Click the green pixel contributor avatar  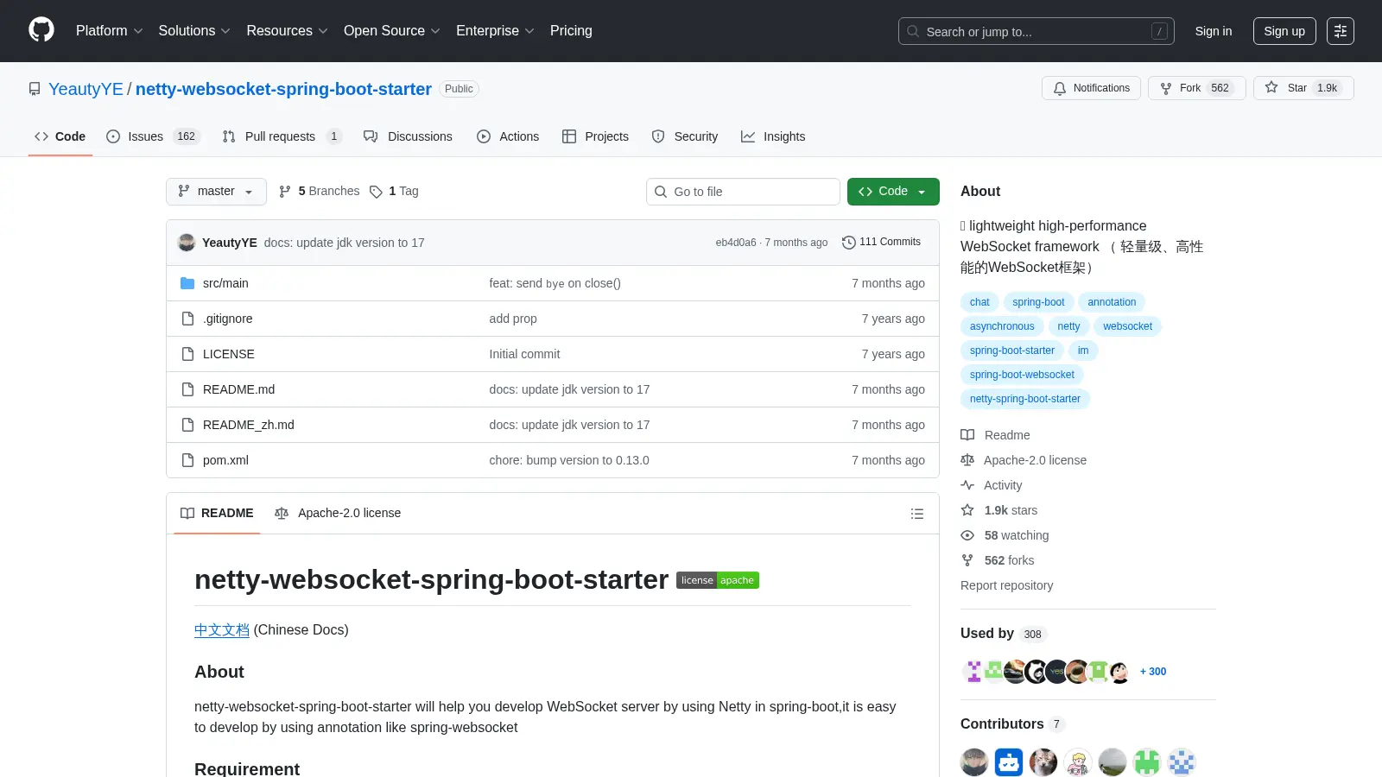tap(1147, 762)
